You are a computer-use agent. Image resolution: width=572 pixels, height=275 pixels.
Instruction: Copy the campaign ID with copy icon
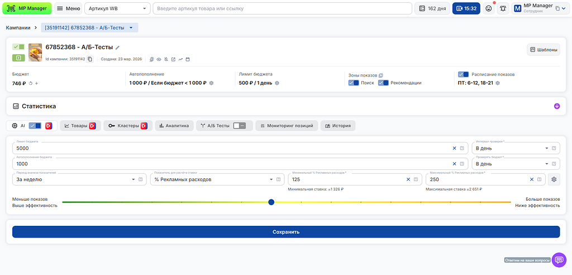[90, 59]
